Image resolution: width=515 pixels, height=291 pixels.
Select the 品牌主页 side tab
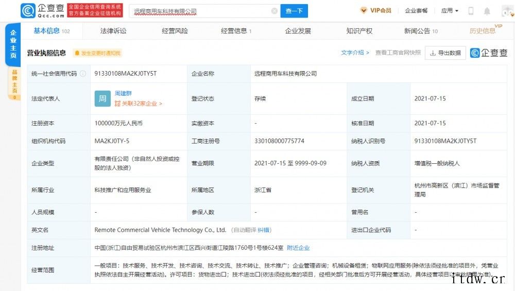[14, 81]
